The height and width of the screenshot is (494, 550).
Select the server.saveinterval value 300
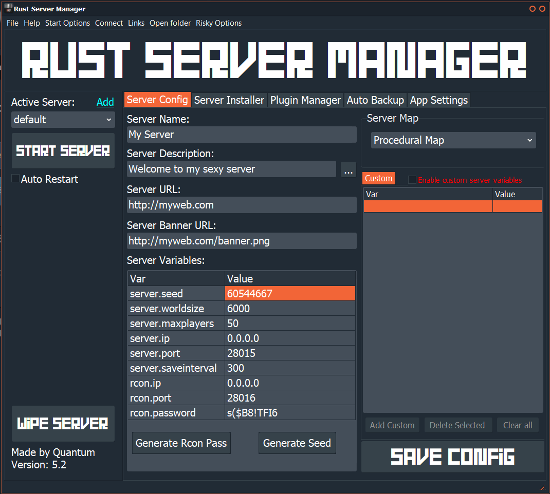tap(290, 368)
